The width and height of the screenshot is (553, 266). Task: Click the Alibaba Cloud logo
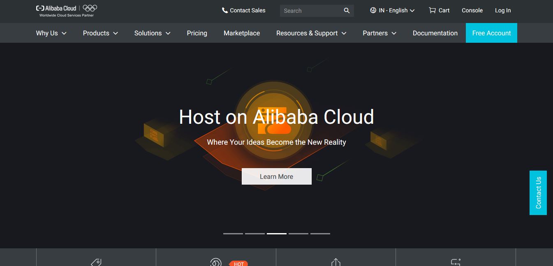(56, 8)
